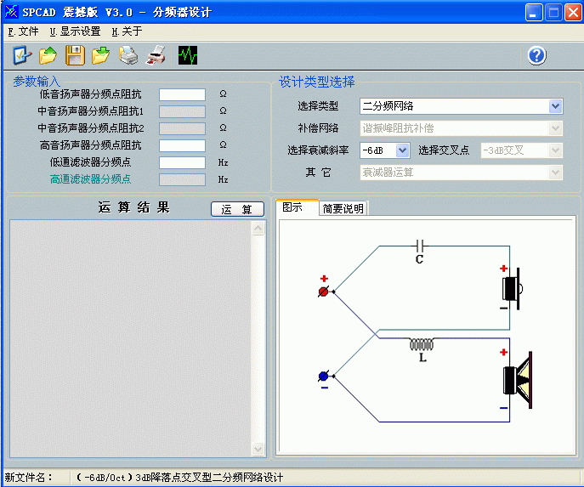Click the SPCAD title bar app icon

tap(11, 12)
